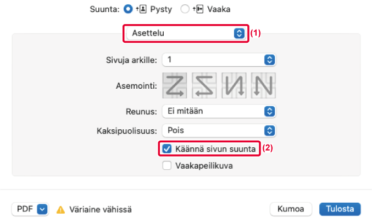
Task: Select the Z-shaped left-to-right layout direction icon
Action: pos(175,85)
